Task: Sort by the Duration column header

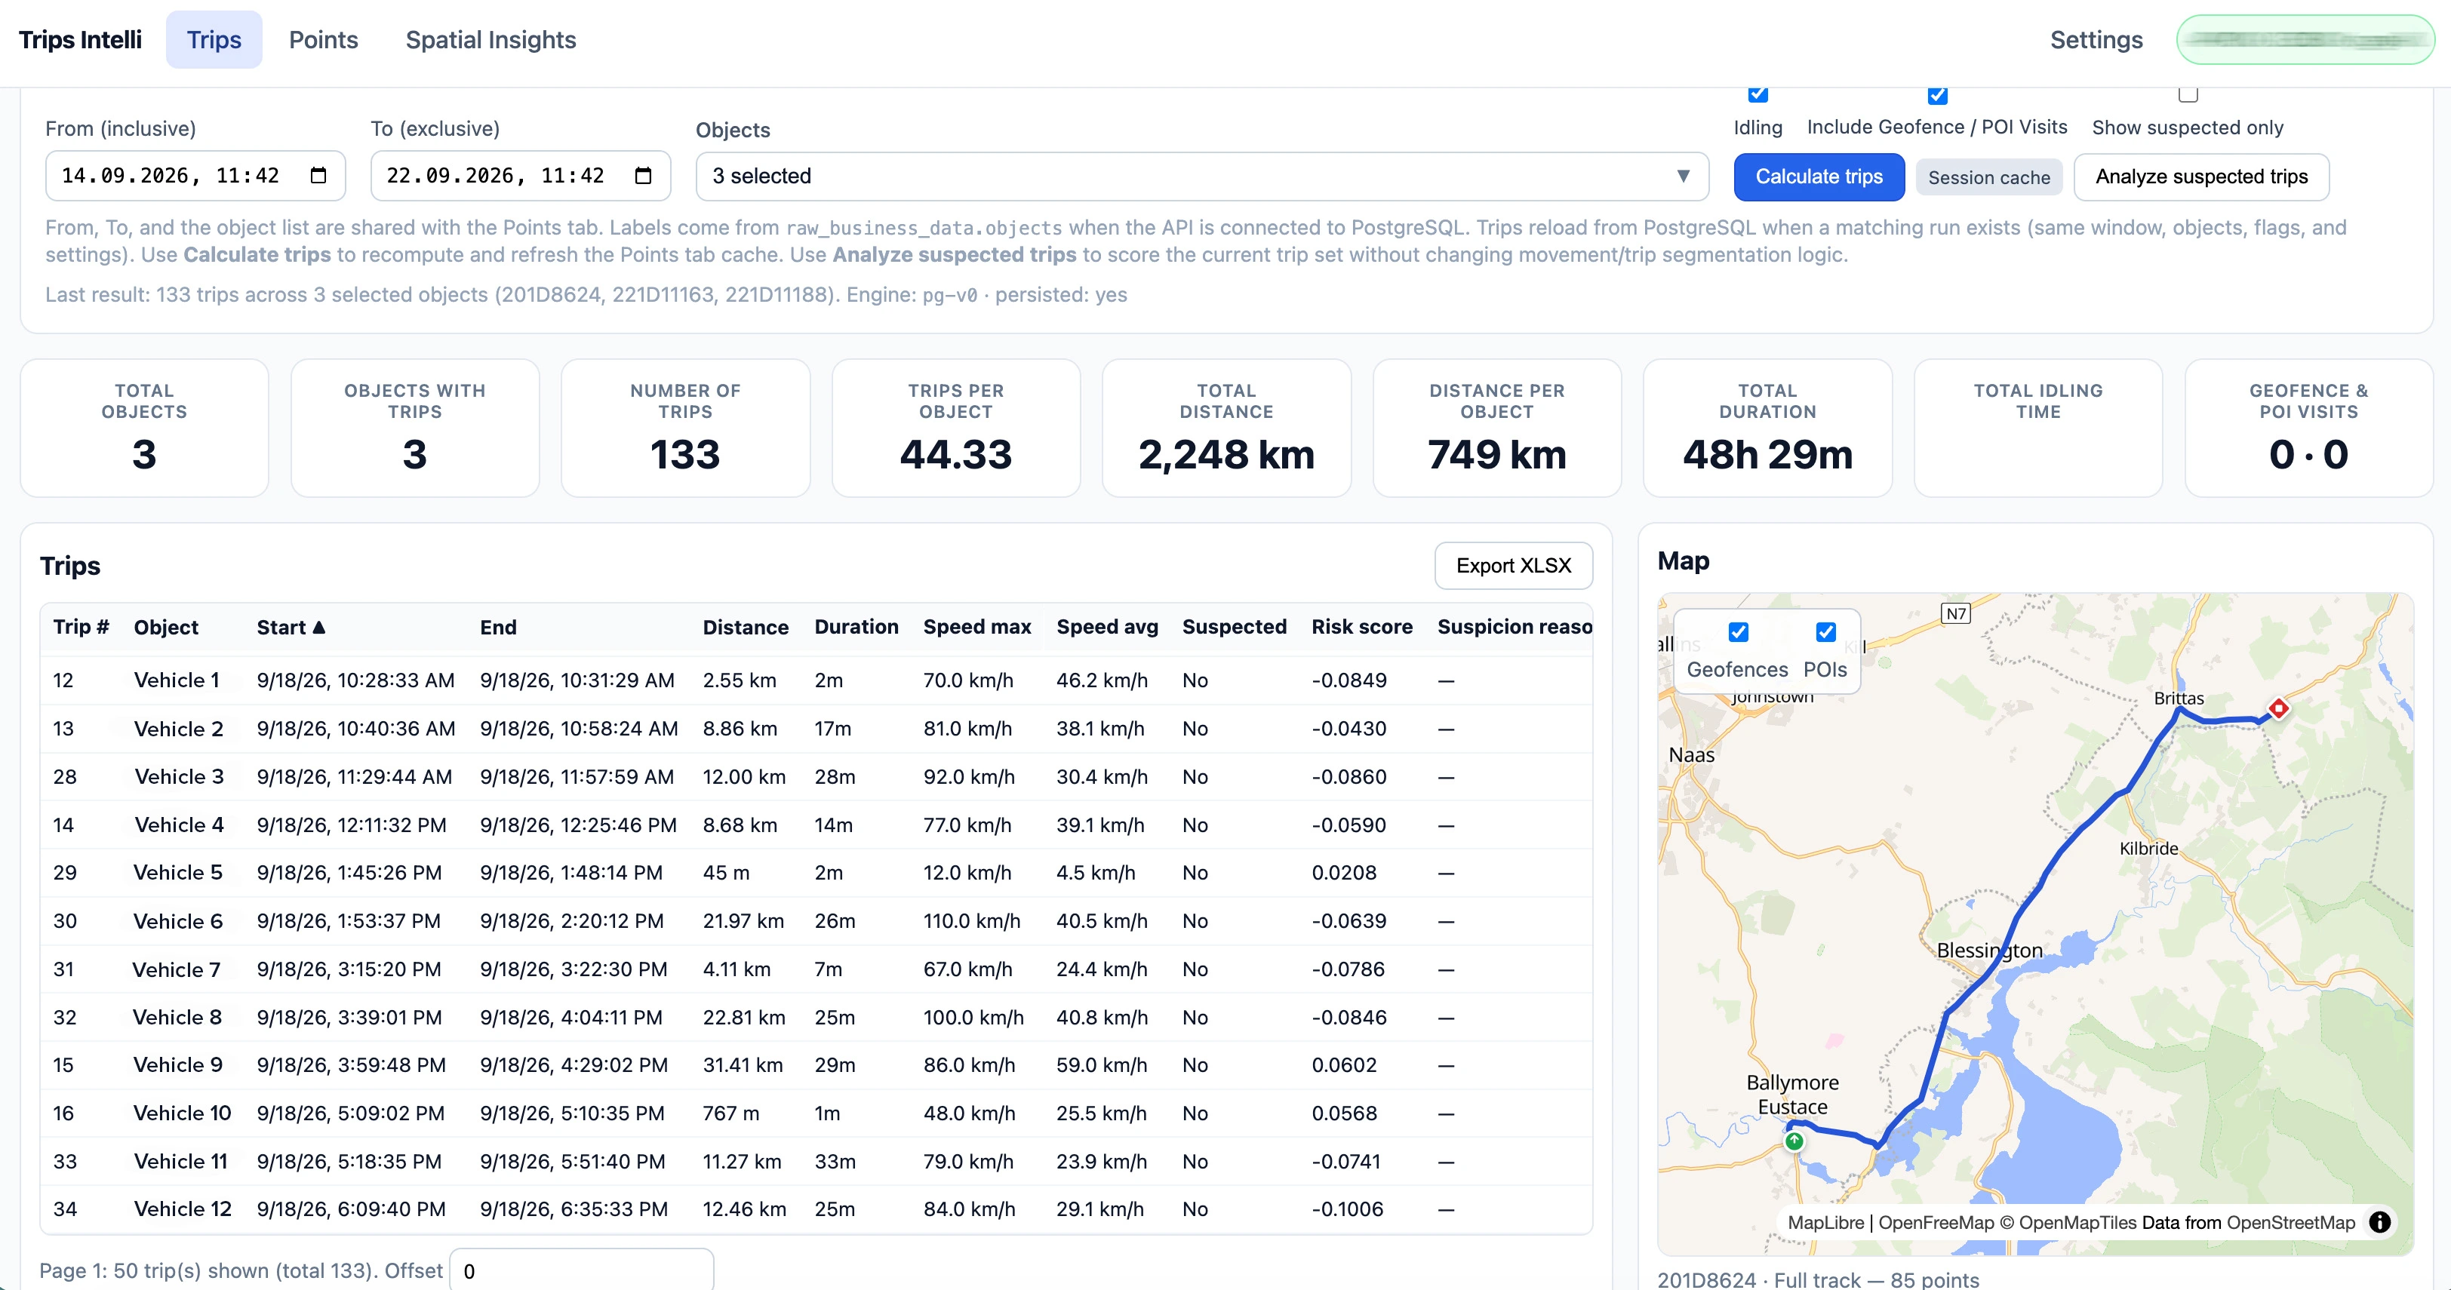Action: tap(856, 627)
